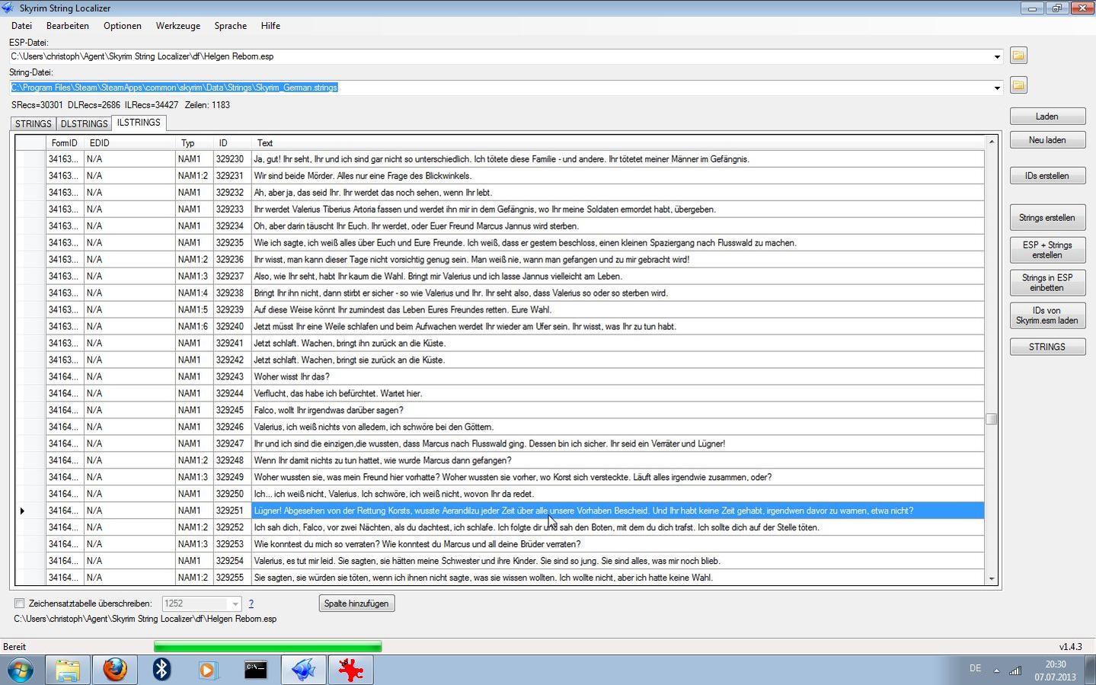1096x685 pixels.
Task: Click folder icon next to String-Datei path
Action: point(1018,85)
